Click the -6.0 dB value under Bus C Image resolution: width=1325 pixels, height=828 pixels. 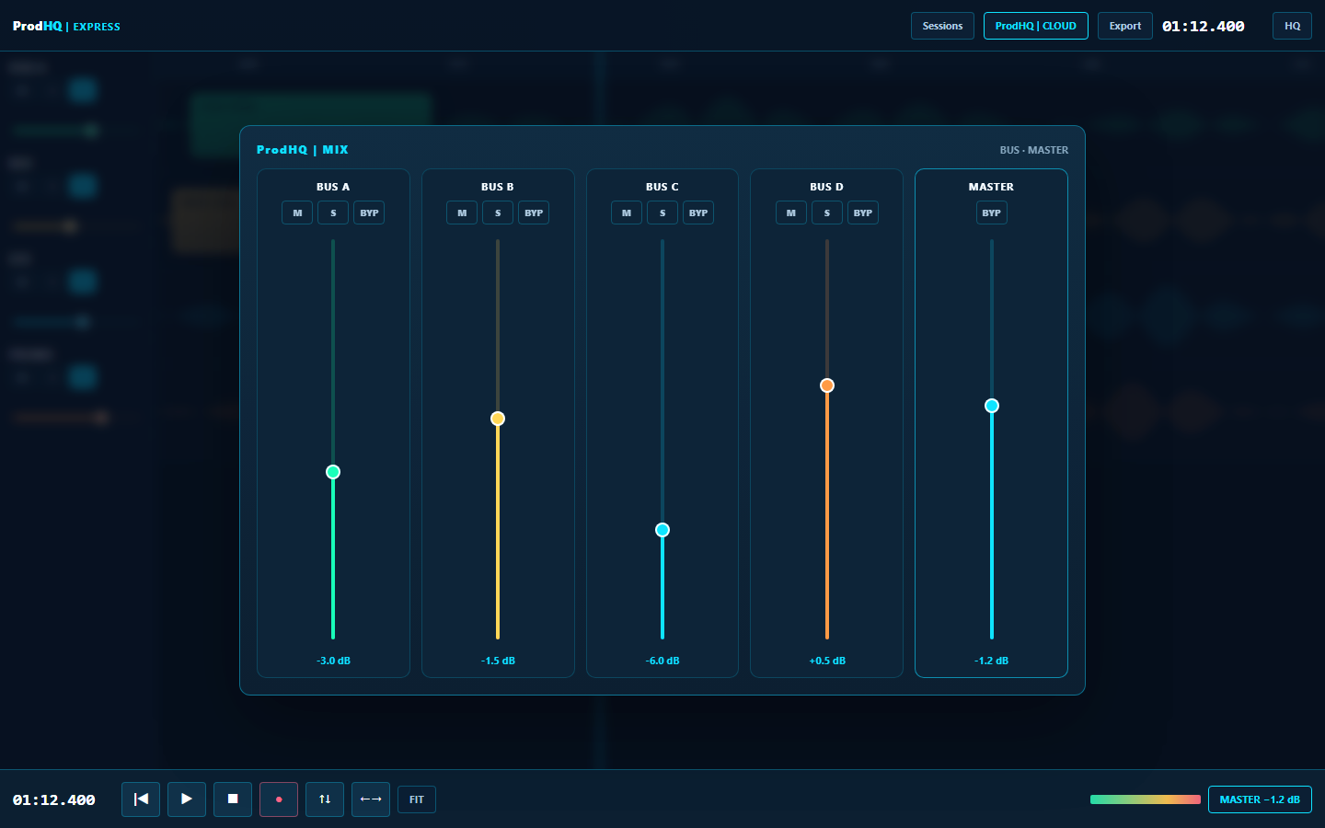pos(662,661)
